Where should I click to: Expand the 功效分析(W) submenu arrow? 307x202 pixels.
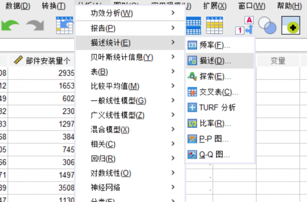click(173, 13)
